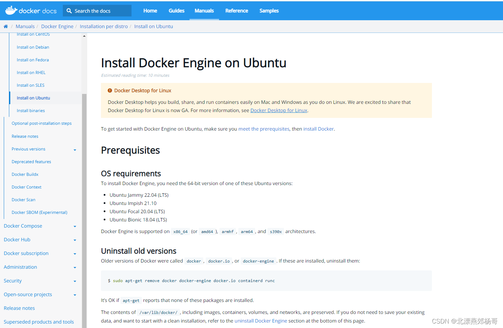The image size is (503, 328).
Task: Open Docker Buildx page
Action: click(25, 174)
